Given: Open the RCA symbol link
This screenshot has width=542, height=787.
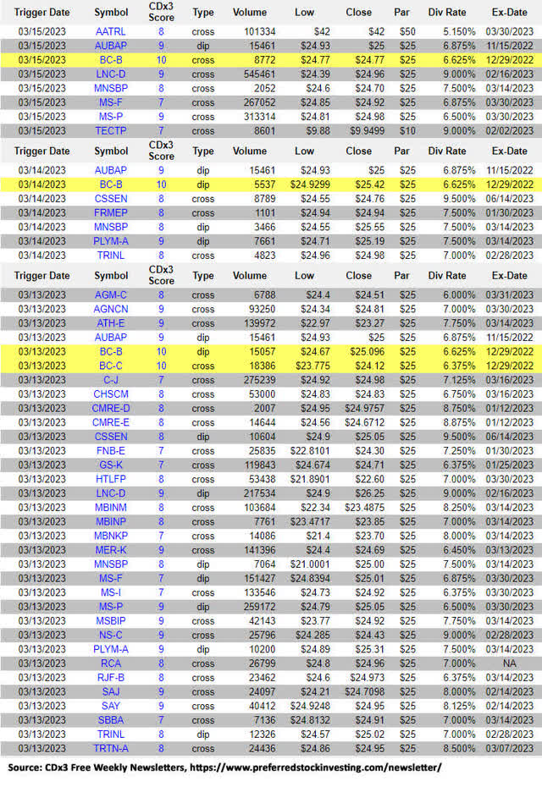Looking at the screenshot, I should pyautogui.click(x=110, y=663).
